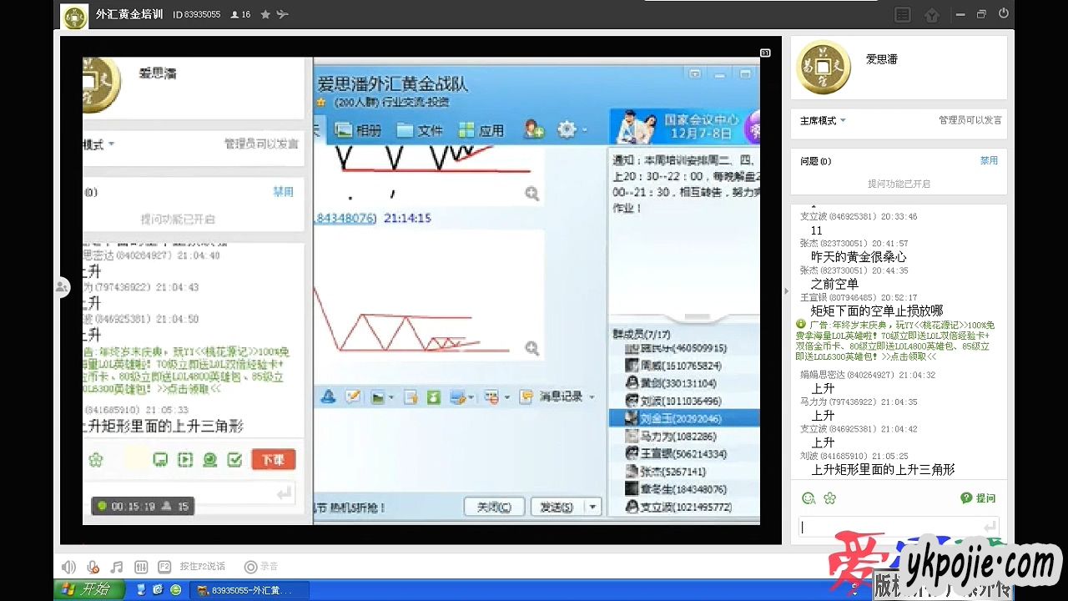
Task: Favorite the channel with the star icon
Action: (x=265, y=15)
